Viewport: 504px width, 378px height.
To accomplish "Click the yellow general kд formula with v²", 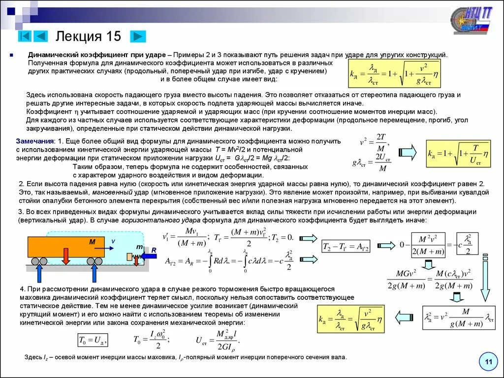I will 394,74.
